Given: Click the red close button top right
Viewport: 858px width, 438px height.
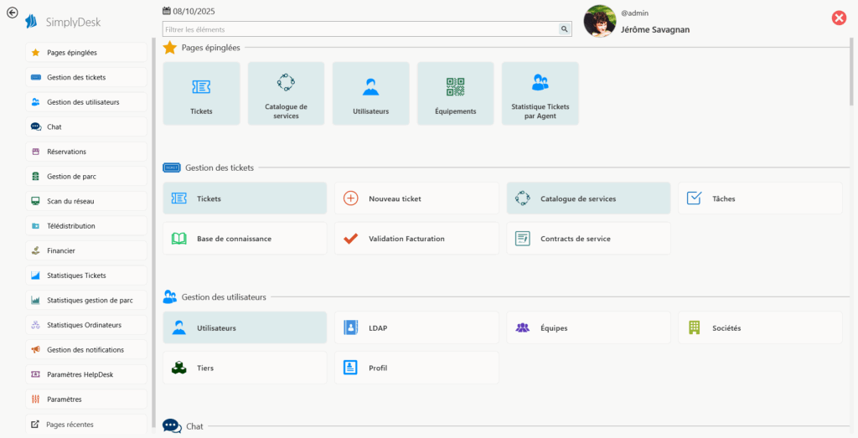Looking at the screenshot, I should 839,18.
